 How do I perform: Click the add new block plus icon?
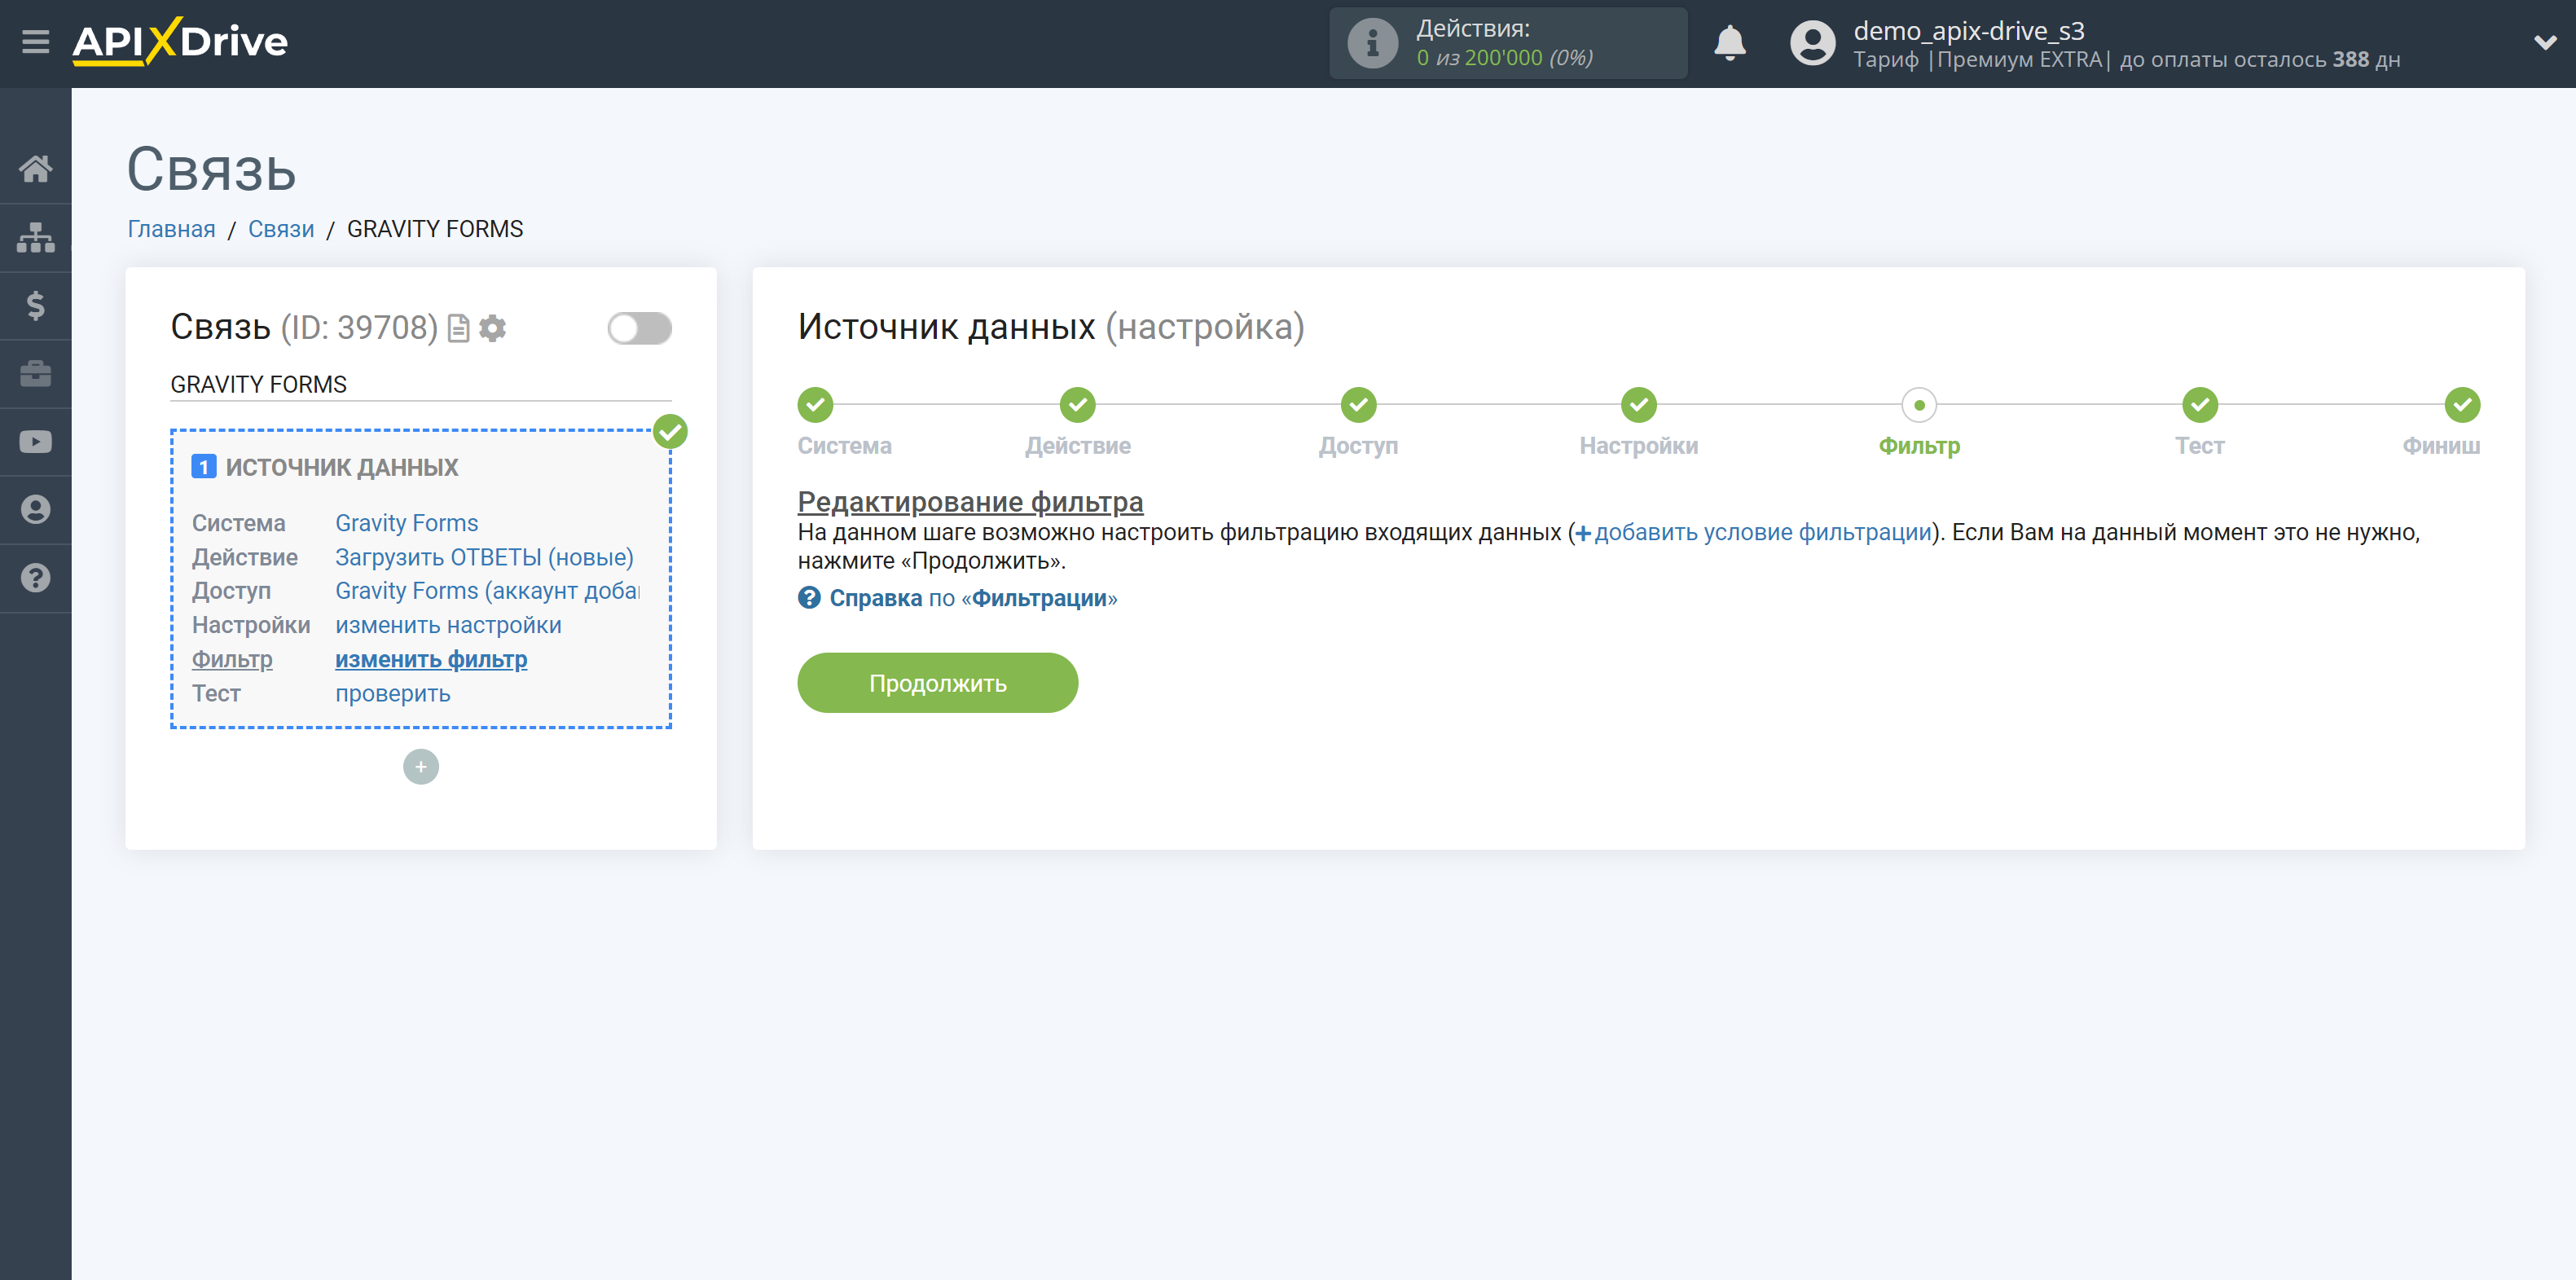click(420, 766)
